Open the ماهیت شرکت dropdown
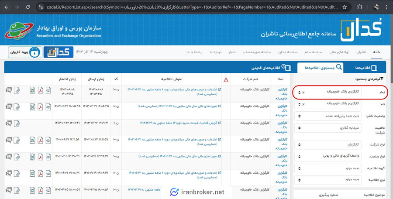Image resolution: width=393 pixels, height=199 pixels. click(x=328, y=128)
